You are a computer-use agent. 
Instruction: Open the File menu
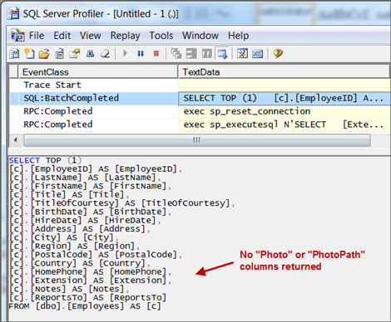[x=37, y=36]
